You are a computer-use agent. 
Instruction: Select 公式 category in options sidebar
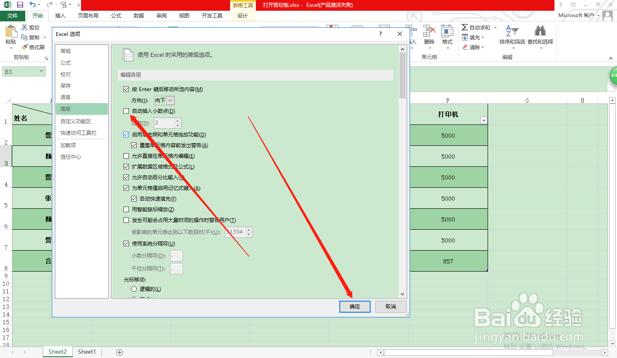coord(82,62)
